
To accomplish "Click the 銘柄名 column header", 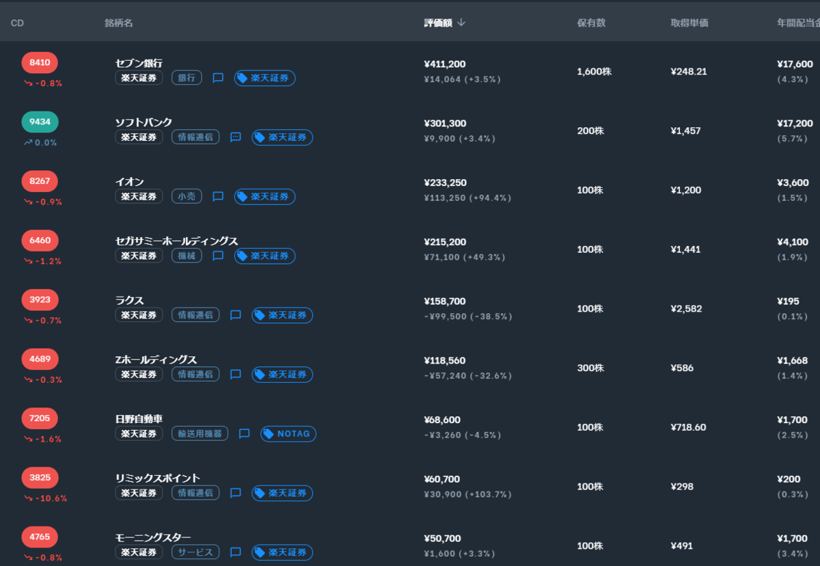I will click(x=119, y=23).
